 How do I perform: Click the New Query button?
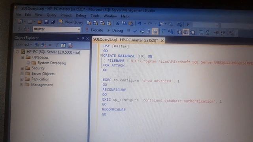(x=71, y=22)
